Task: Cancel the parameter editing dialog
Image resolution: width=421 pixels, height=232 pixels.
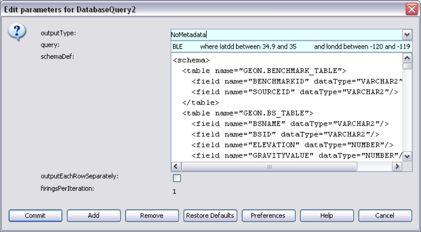Action: 385,215
